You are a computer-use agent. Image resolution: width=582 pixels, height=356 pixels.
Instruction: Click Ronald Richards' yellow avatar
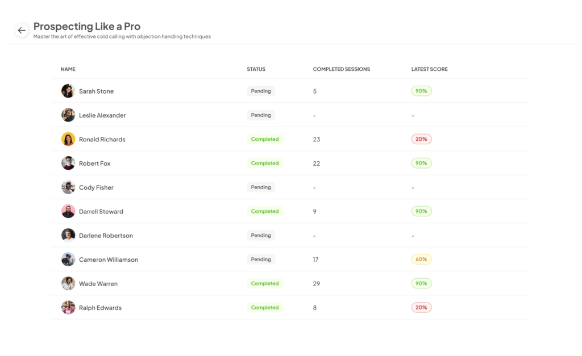pyautogui.click(x=68, y=139)
